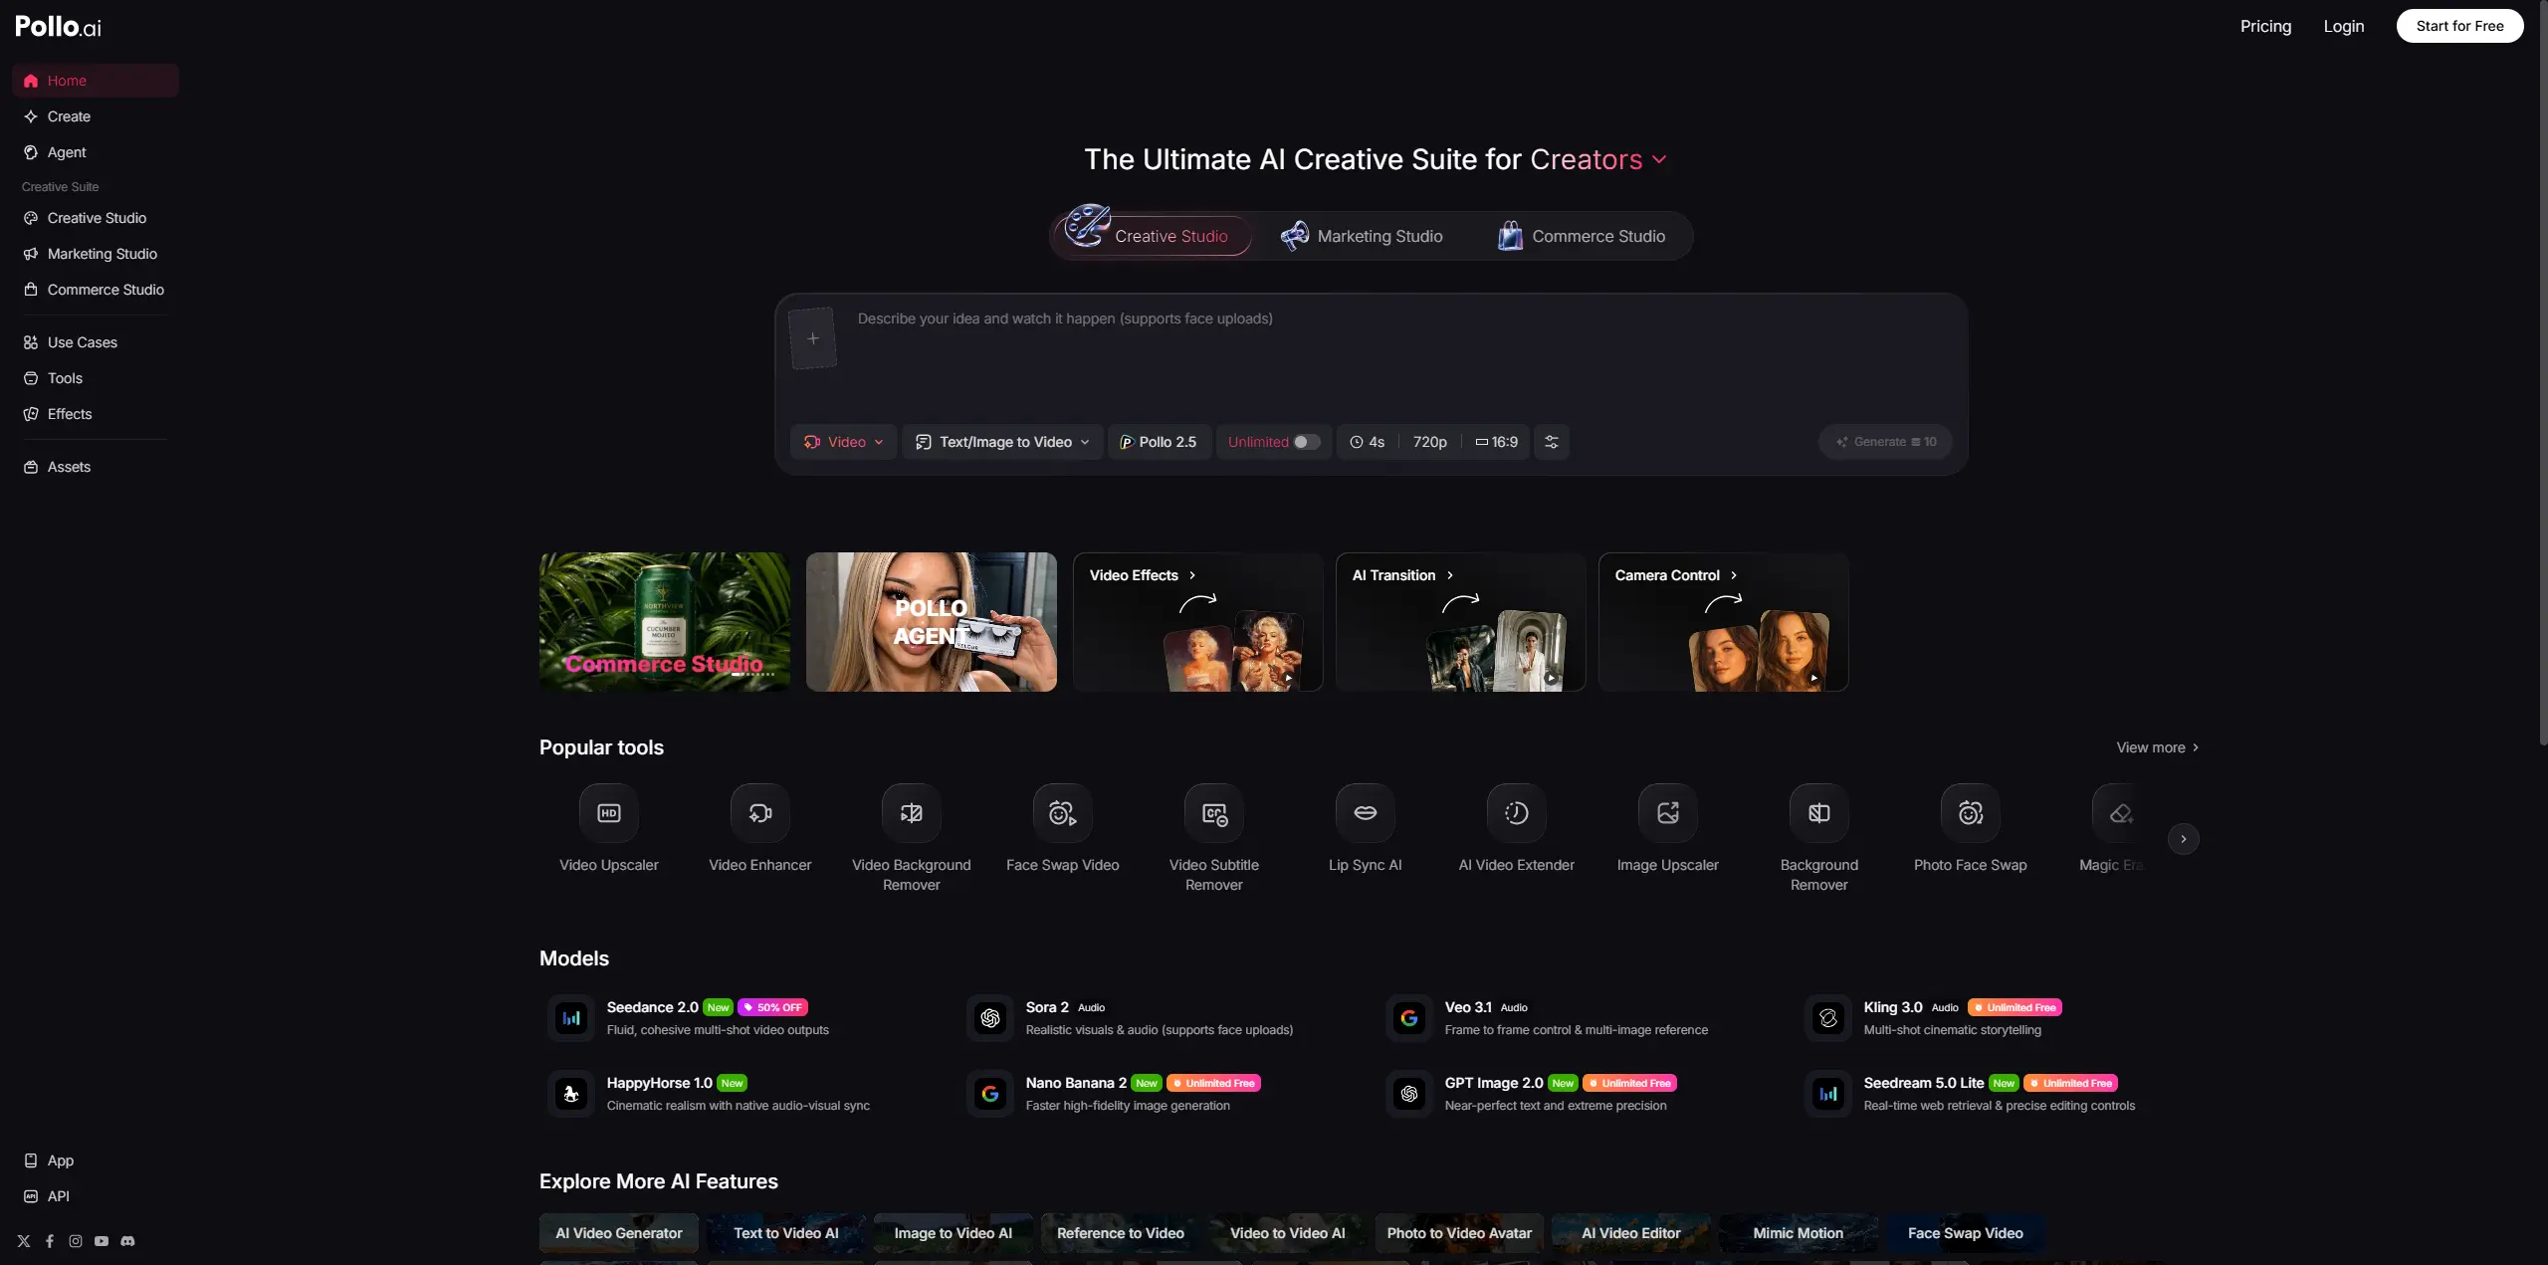Click View more for popular tools

pos(2158,747)
